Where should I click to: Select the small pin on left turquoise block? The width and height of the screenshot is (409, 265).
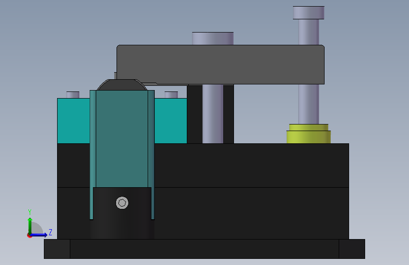click(73, 95)
